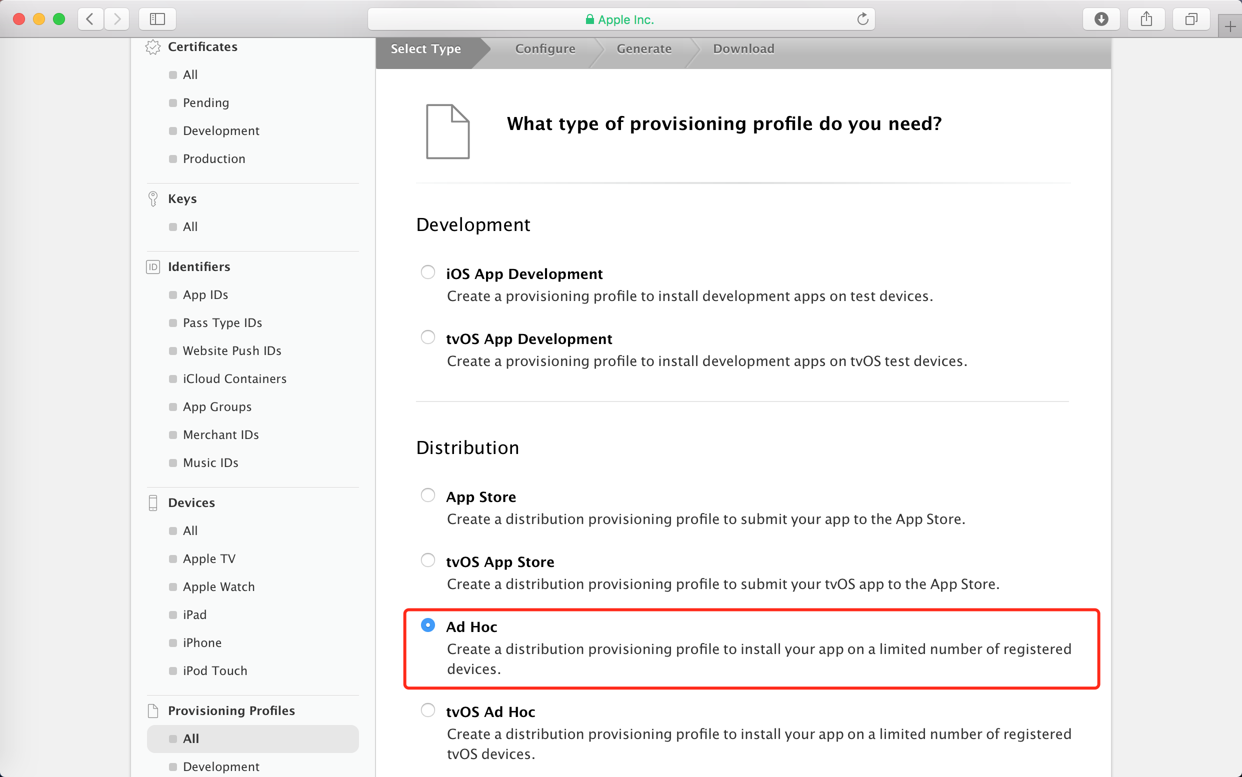Open iPhone devices
This screenshot has height=777, width=1242.
[202, 643]
